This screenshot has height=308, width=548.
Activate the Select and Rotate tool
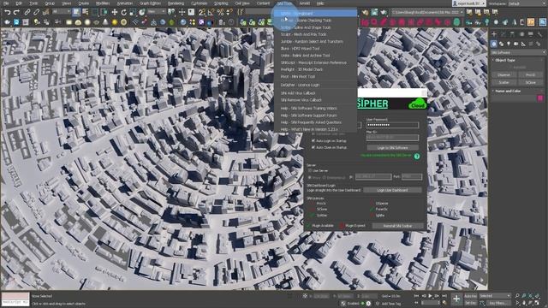pos(123,12)
